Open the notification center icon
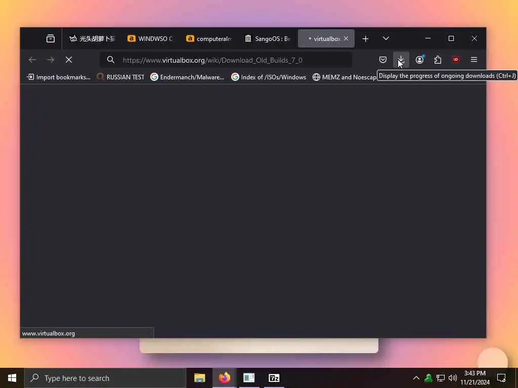518x388 pixels. pyautogui.click(x=501, y=378)
